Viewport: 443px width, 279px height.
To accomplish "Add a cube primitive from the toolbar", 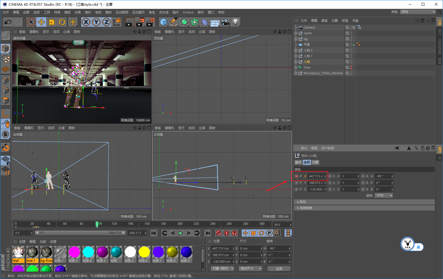I will (x=164, y=22).
